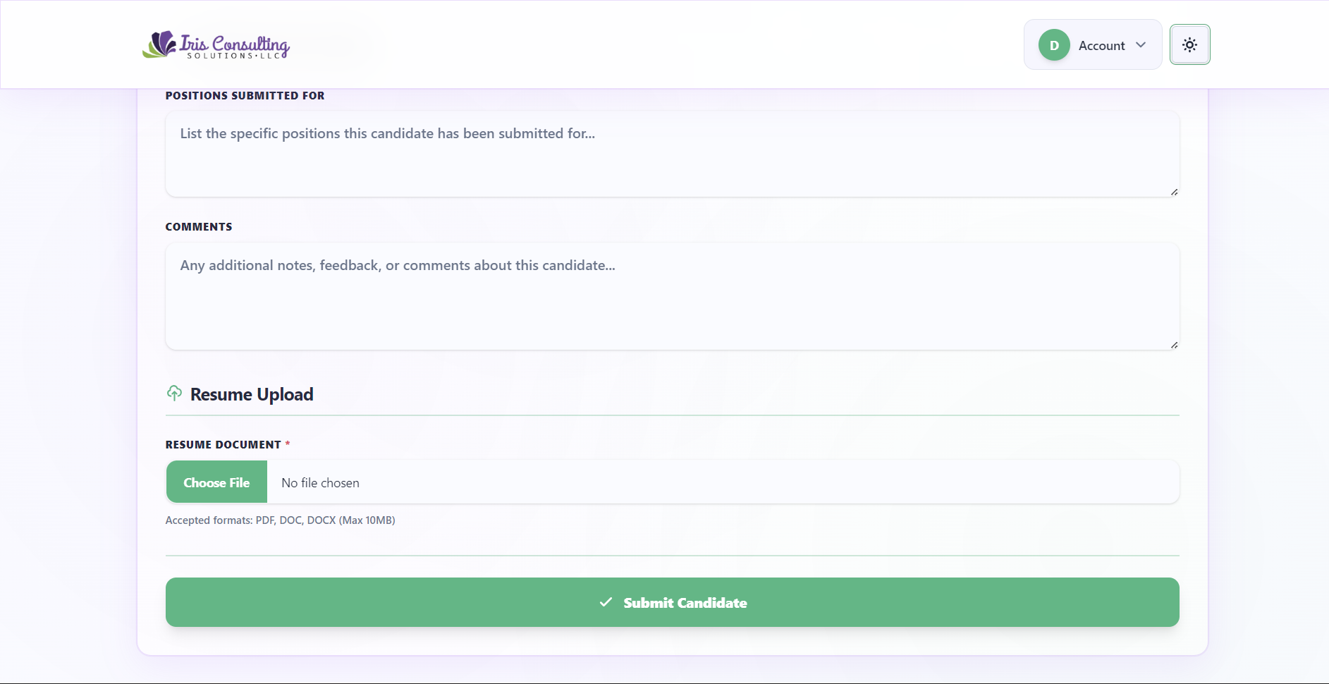
Task: Focus the Positions Submitted For text area
Action: (x=671, y=154)
